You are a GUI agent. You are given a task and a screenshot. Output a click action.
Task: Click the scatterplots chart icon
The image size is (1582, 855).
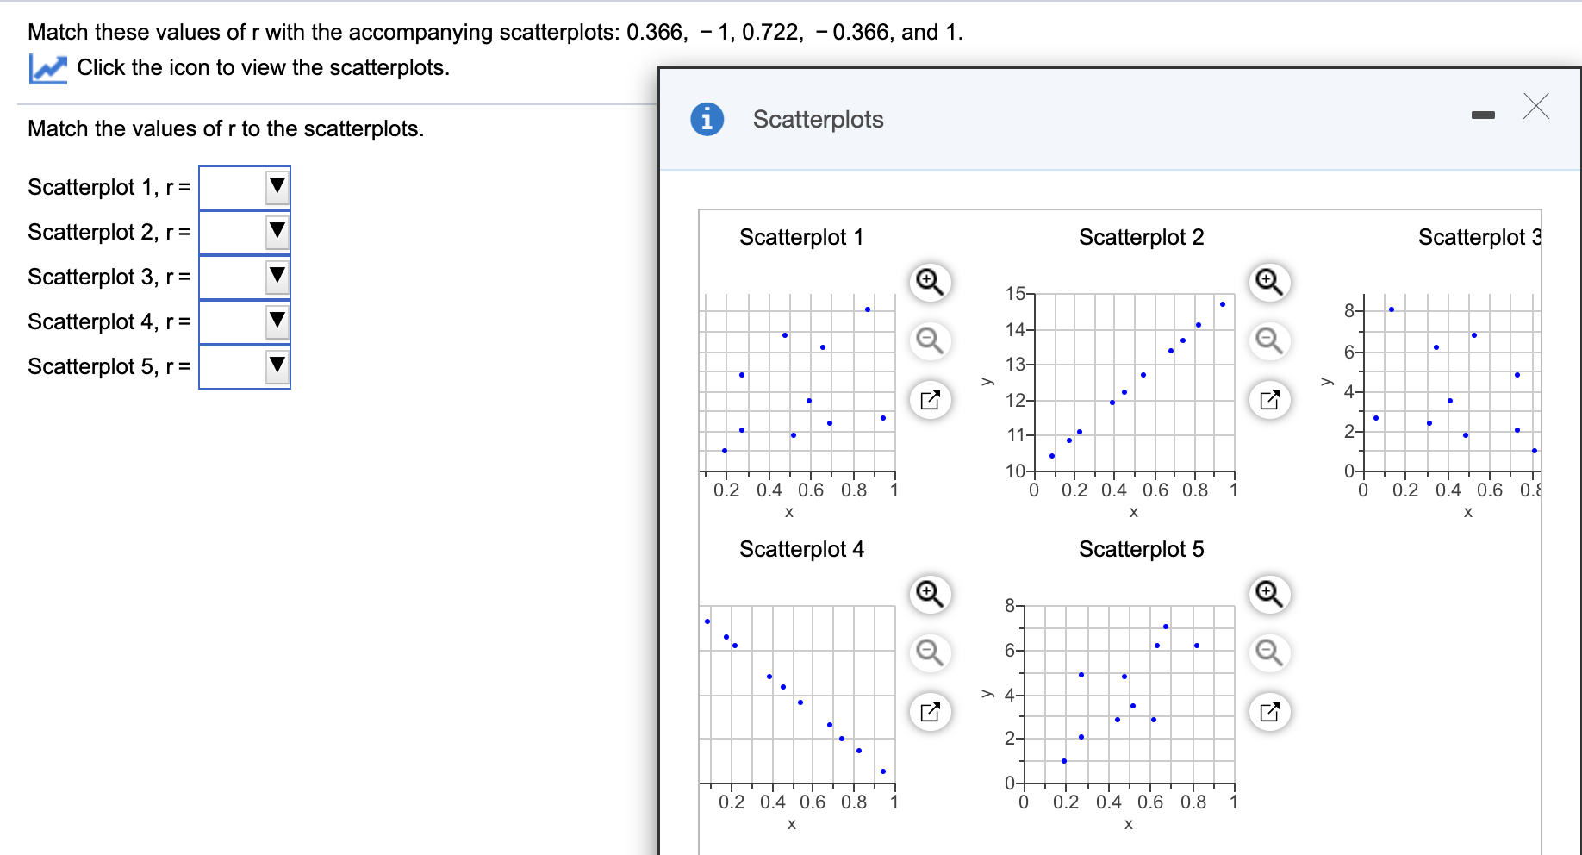(x=48, y=67)
